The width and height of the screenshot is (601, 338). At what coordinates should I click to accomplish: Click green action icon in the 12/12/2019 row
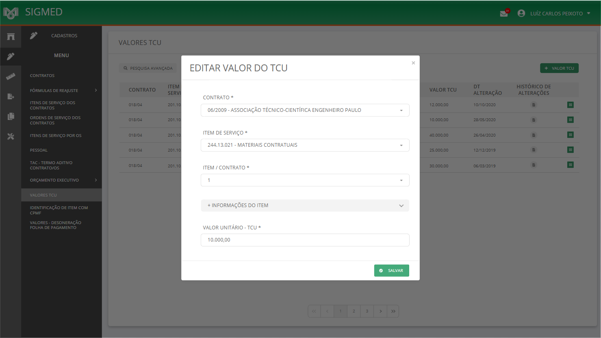tap(571, 150)
